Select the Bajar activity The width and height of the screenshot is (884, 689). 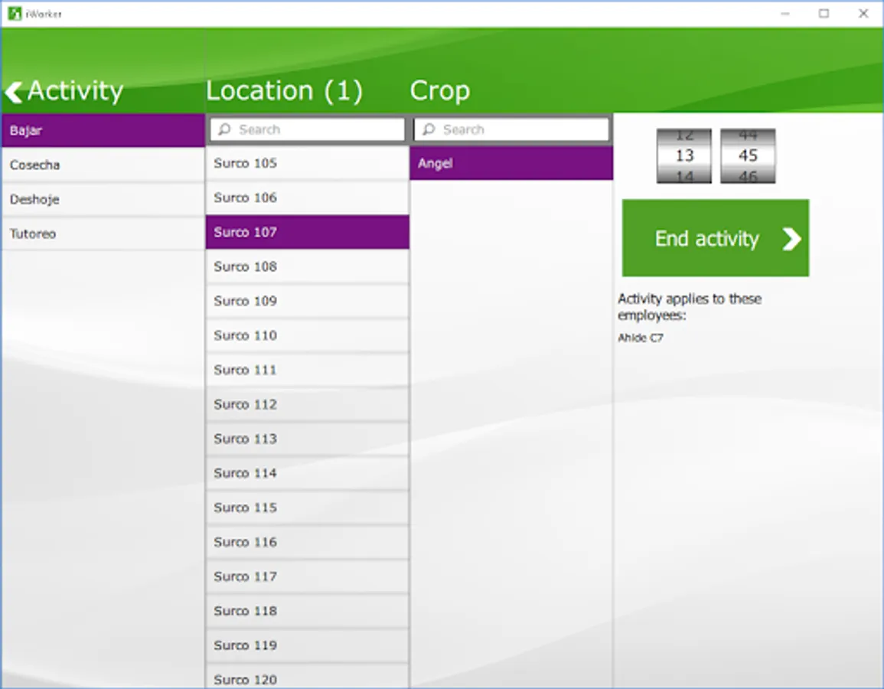(103, 131)
